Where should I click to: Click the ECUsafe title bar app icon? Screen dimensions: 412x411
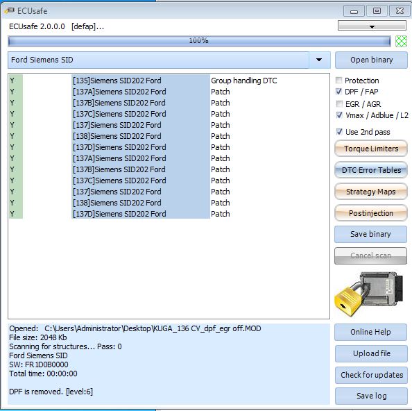pyautogui.click(x=9, y=11)
